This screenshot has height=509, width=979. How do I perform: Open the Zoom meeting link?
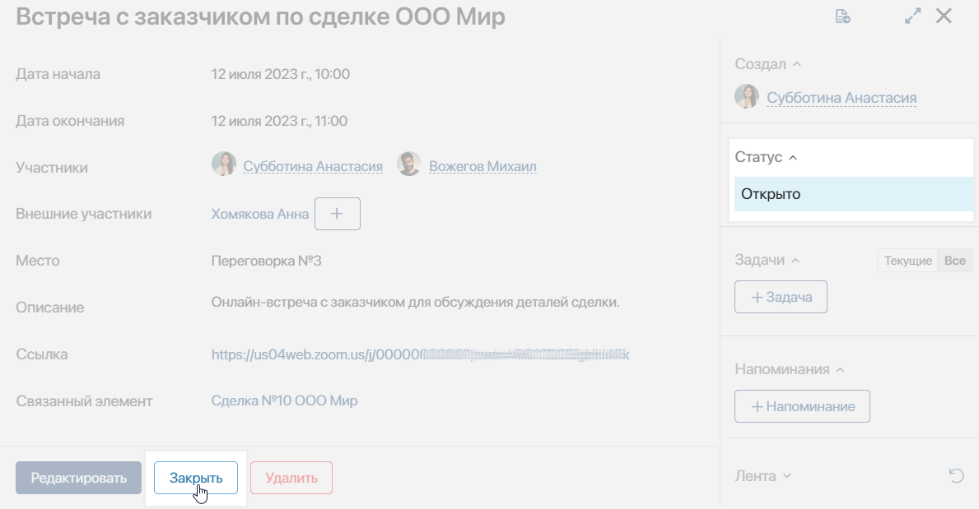420,355
